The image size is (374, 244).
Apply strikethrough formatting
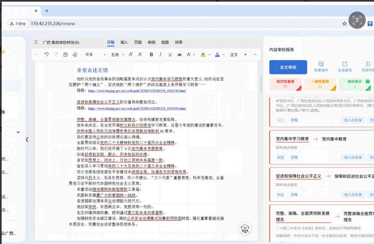click(x=179, y=55)
